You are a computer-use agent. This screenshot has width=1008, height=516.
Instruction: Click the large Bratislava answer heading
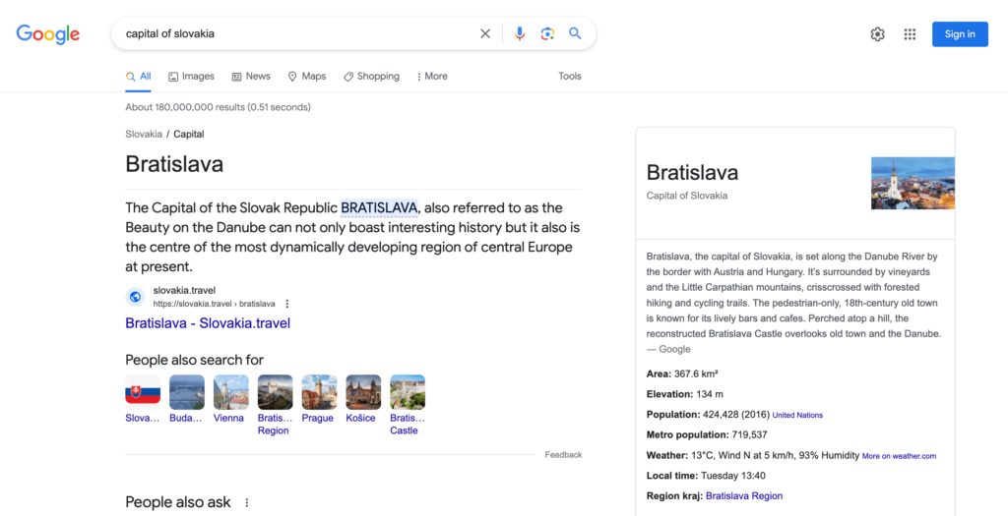(x=174, y=164)
